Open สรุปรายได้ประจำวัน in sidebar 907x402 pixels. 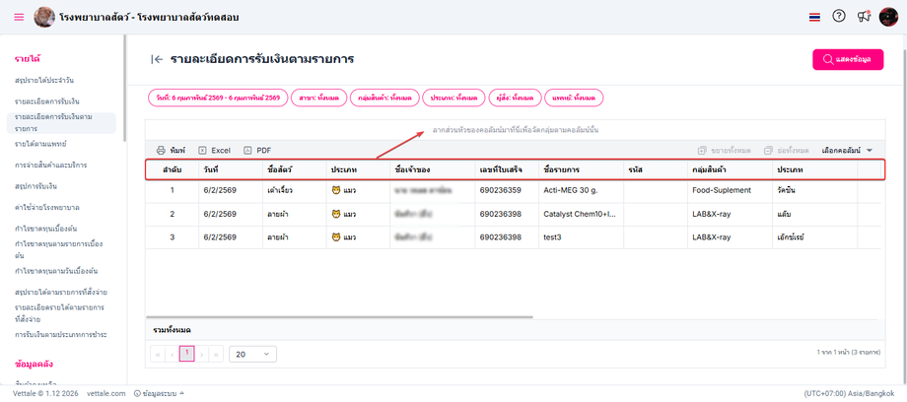click(44, 81)
